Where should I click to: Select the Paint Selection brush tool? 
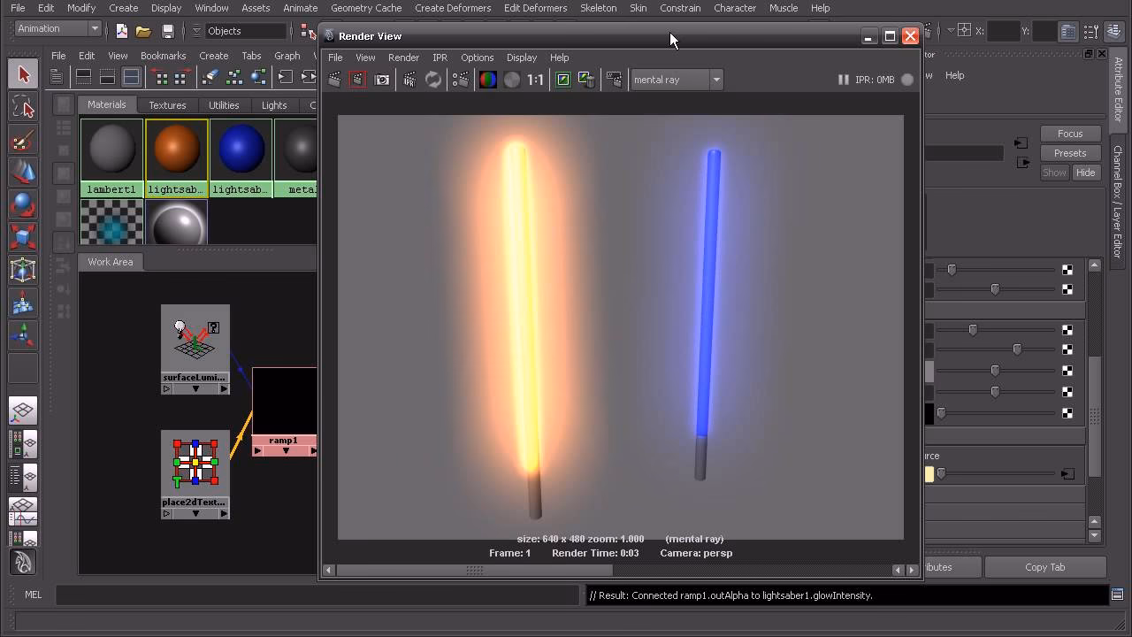point(24,141)
